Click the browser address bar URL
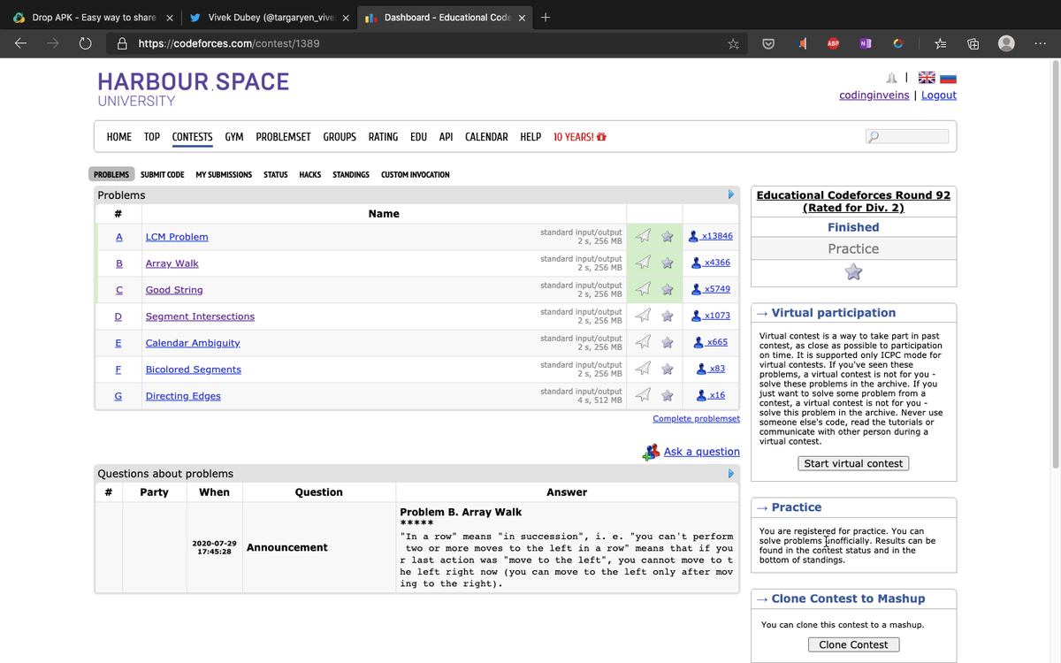 coord(229,43)
